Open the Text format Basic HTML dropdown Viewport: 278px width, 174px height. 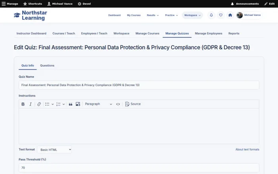click(x=54, y=150)
